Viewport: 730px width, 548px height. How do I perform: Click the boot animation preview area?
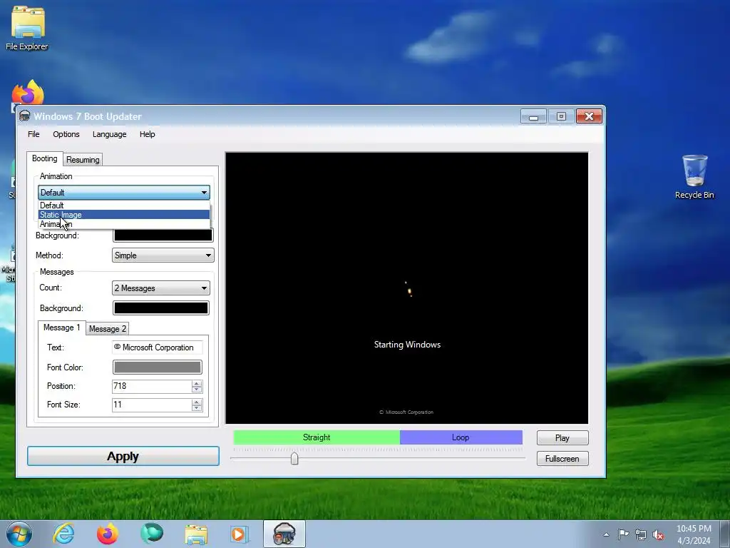[407, 288]
